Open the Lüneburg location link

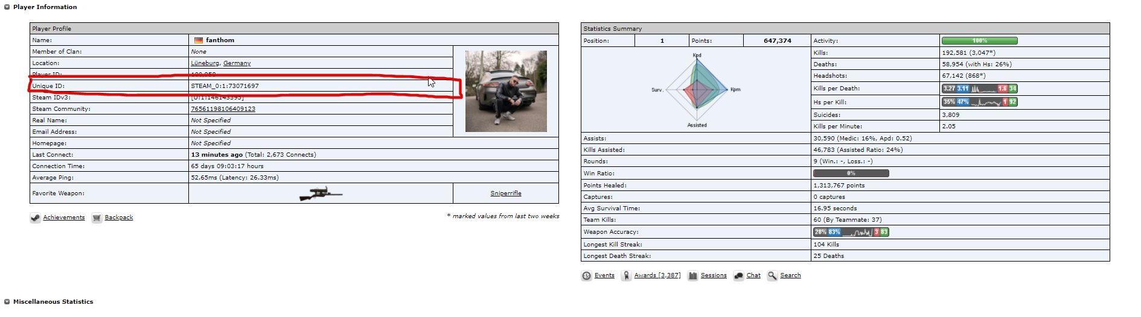click(205, 63)
